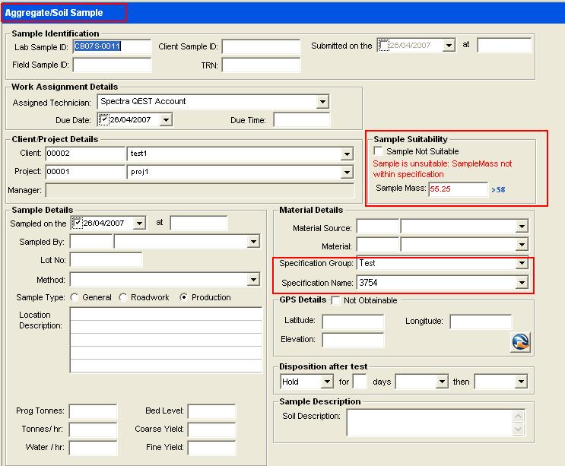Select the Roadwork sample type radio button

click(x=123, y=297)
